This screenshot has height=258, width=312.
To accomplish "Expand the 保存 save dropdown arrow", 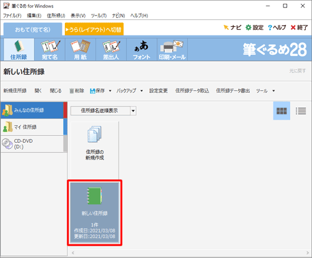I will coord(110,91).
